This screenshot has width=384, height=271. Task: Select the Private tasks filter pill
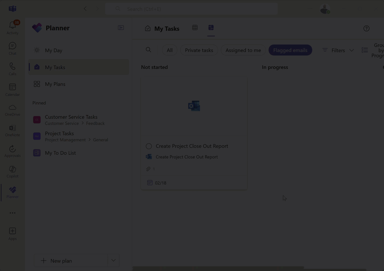[199, 50]
